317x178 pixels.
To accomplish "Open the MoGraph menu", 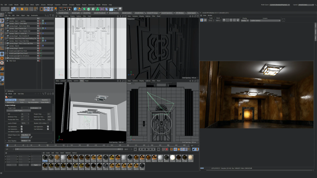I will point(50,5).
